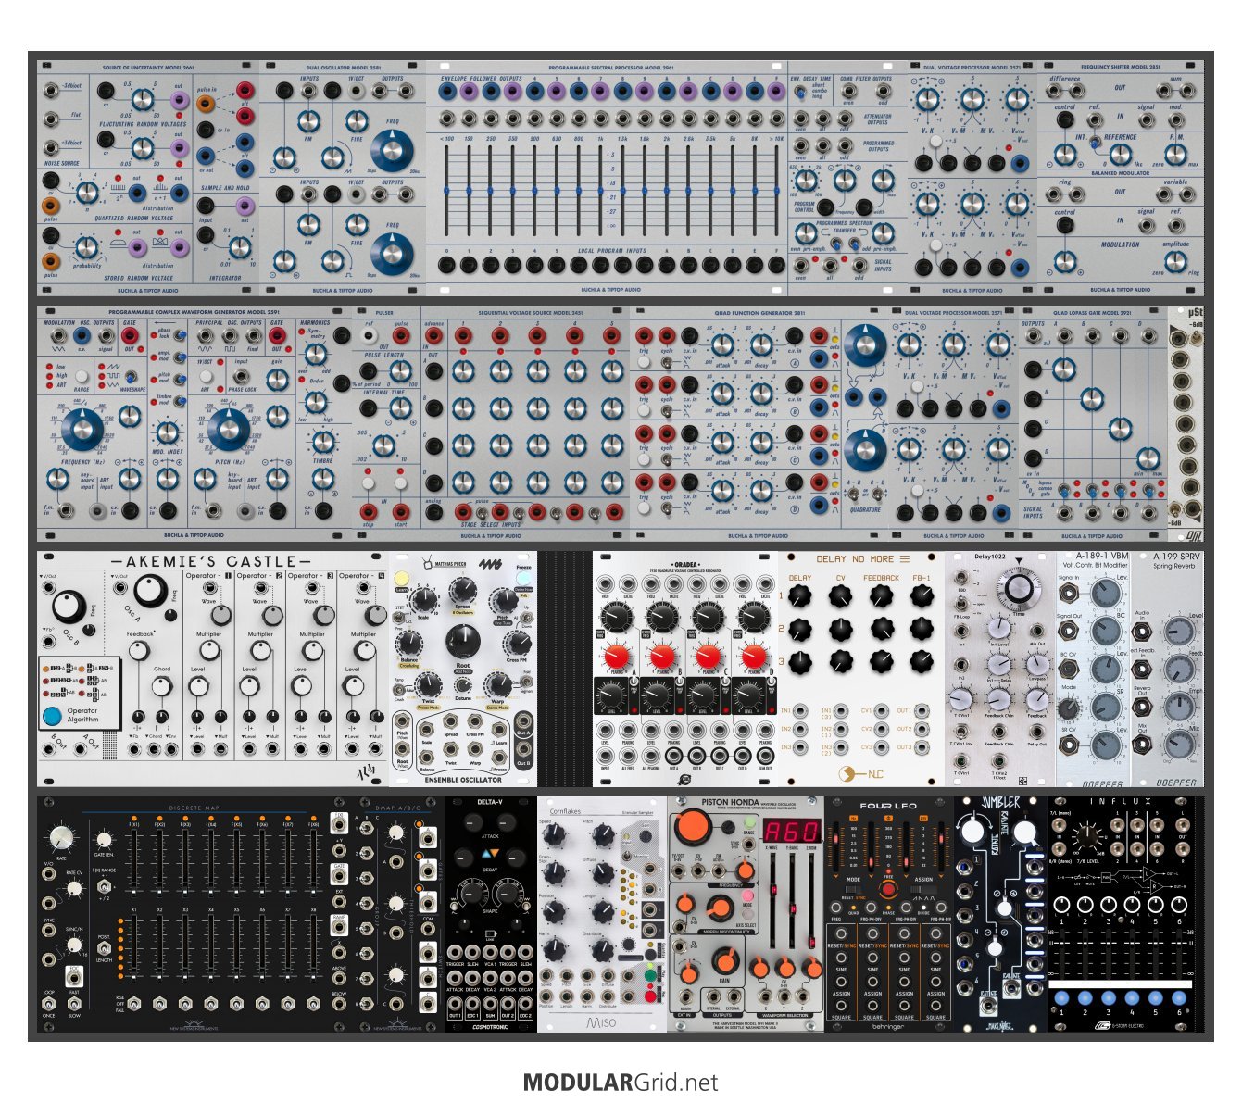Click the Operator 4 Wave knob

coord(375,616)
